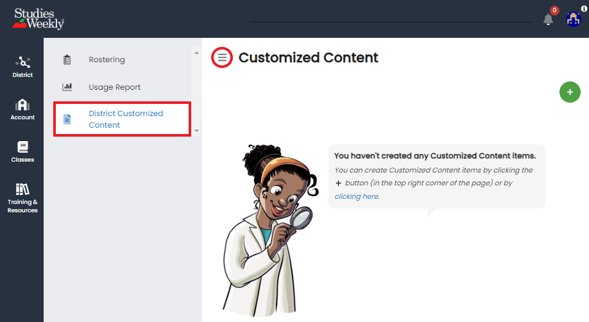Click the Usage Report bar chart icon
589x322 pixels.
(67, 87)
